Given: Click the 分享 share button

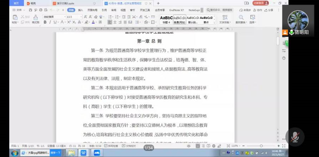Looking at the screenshot, I should coord(269,10).
